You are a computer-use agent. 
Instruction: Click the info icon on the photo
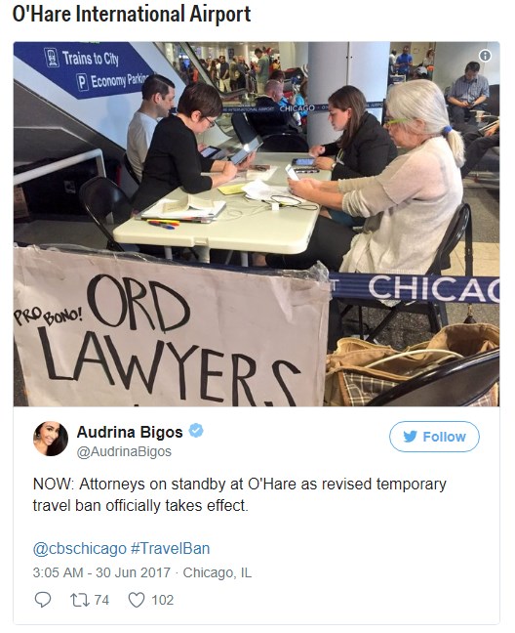tap(485, 56)
